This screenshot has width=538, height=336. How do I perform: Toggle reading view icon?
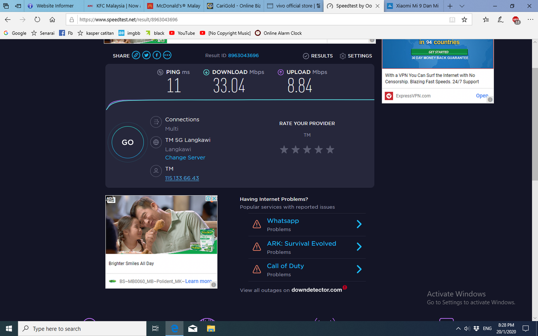point(452,19)
